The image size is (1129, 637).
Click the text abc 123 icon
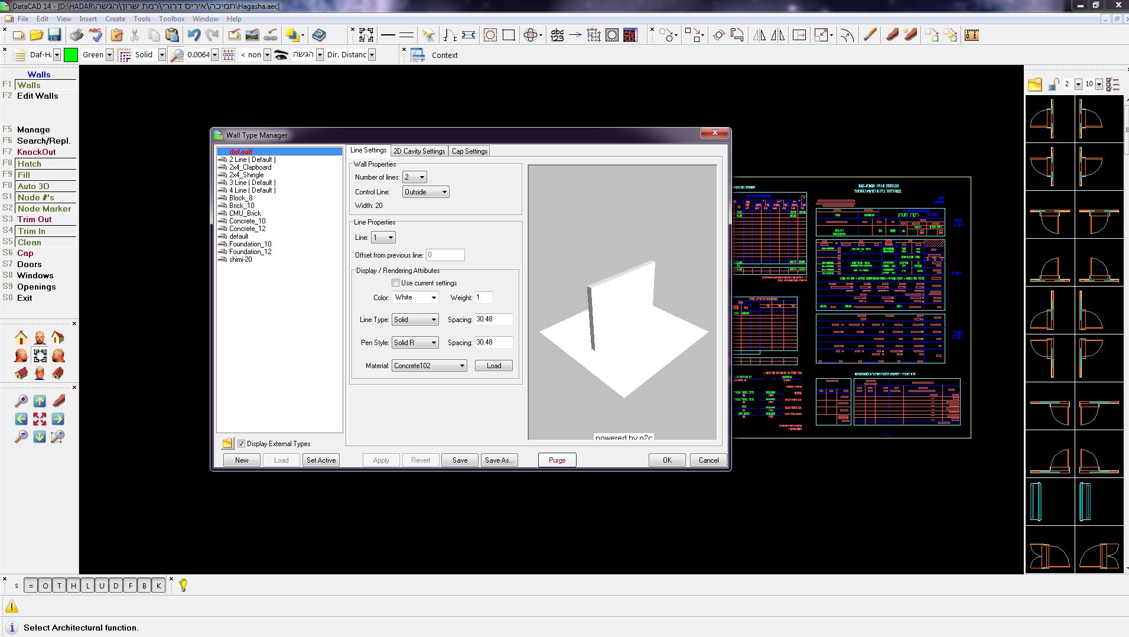coord(557,35)
